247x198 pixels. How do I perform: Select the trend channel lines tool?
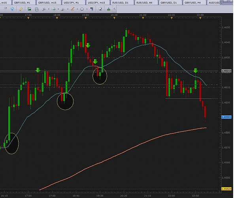tap(44, 9)
